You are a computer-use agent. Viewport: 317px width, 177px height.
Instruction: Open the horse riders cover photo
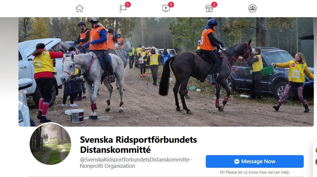(166, 72)
